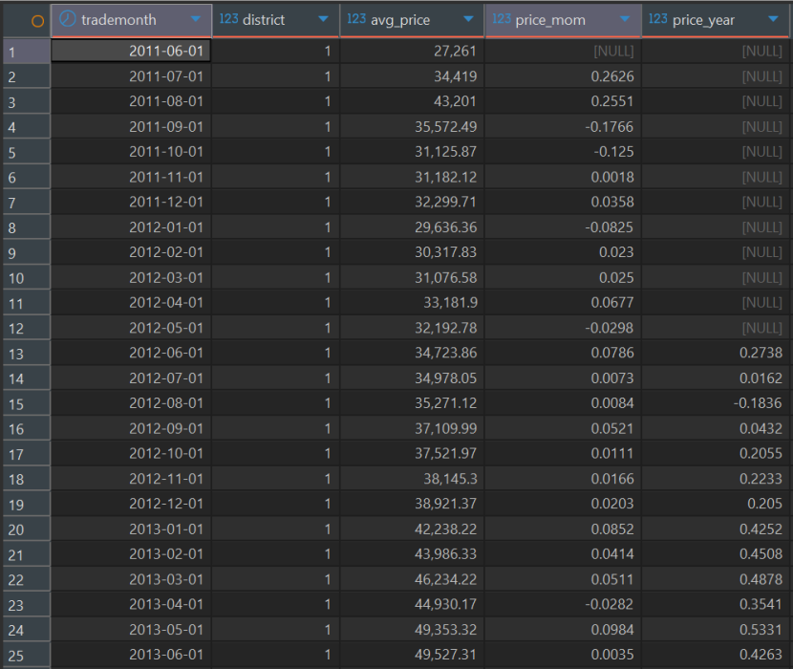Click avg_price cell 34,978.05
This screenshot has height=669, width=793.
click(x=412, y=378)
